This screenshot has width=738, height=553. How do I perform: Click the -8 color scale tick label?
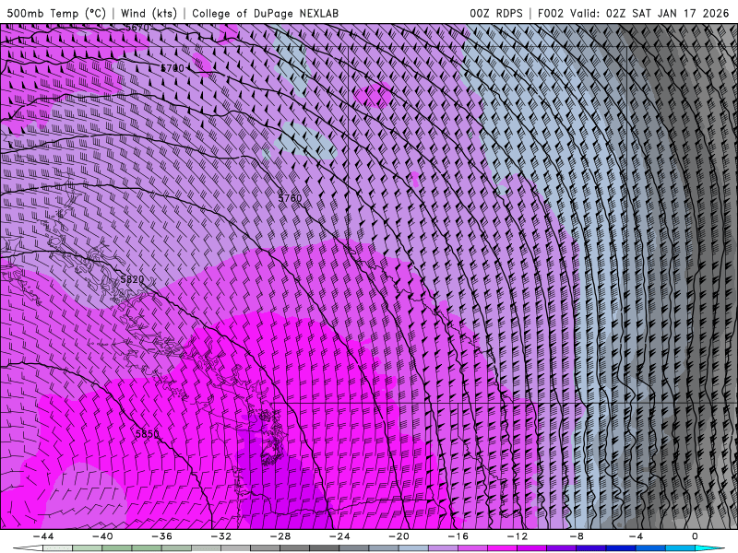point(576,536)
